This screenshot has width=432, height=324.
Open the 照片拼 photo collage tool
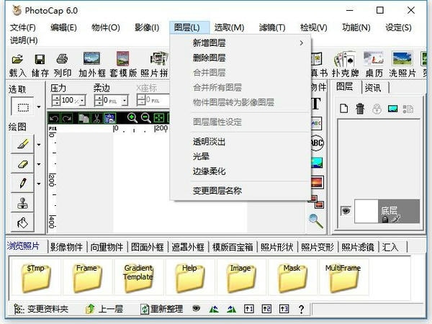[158, 59]
